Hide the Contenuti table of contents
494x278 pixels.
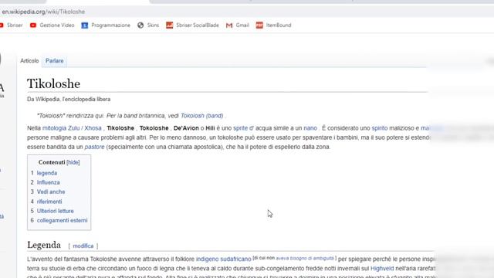pyautogui.click(x=73, y=162)
